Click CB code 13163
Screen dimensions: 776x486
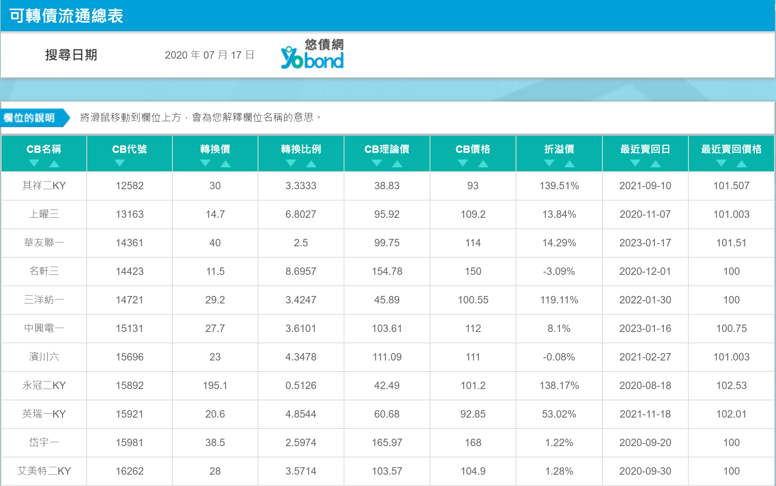[129, 214]
